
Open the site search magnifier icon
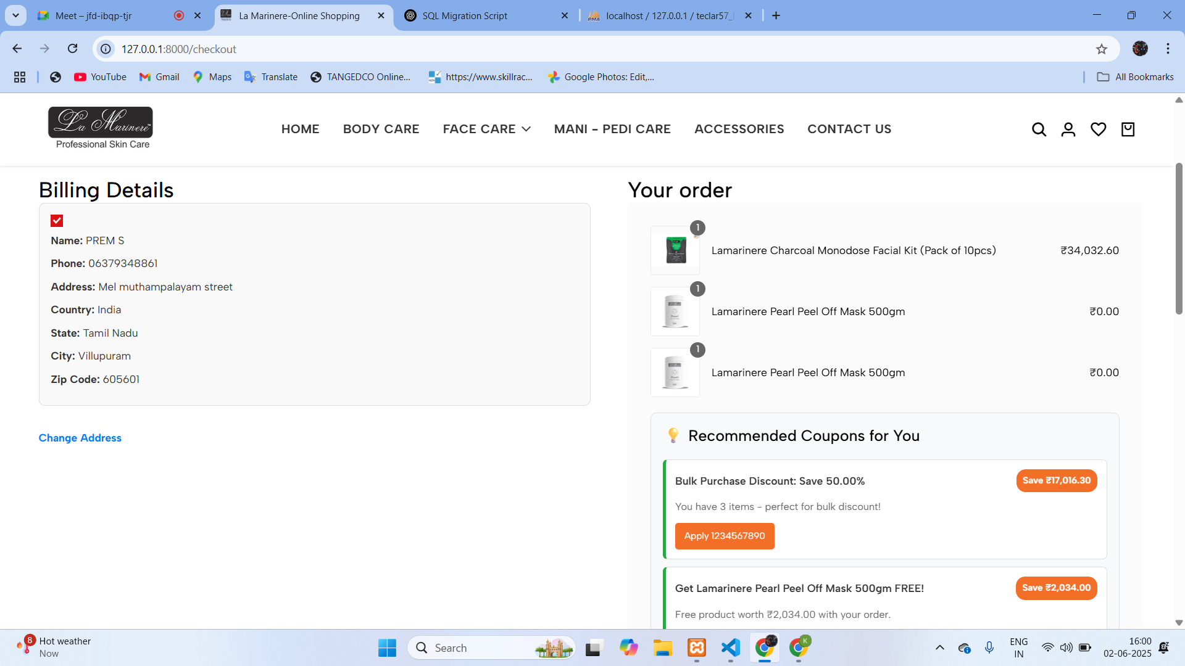click(x=1039, y=129)
